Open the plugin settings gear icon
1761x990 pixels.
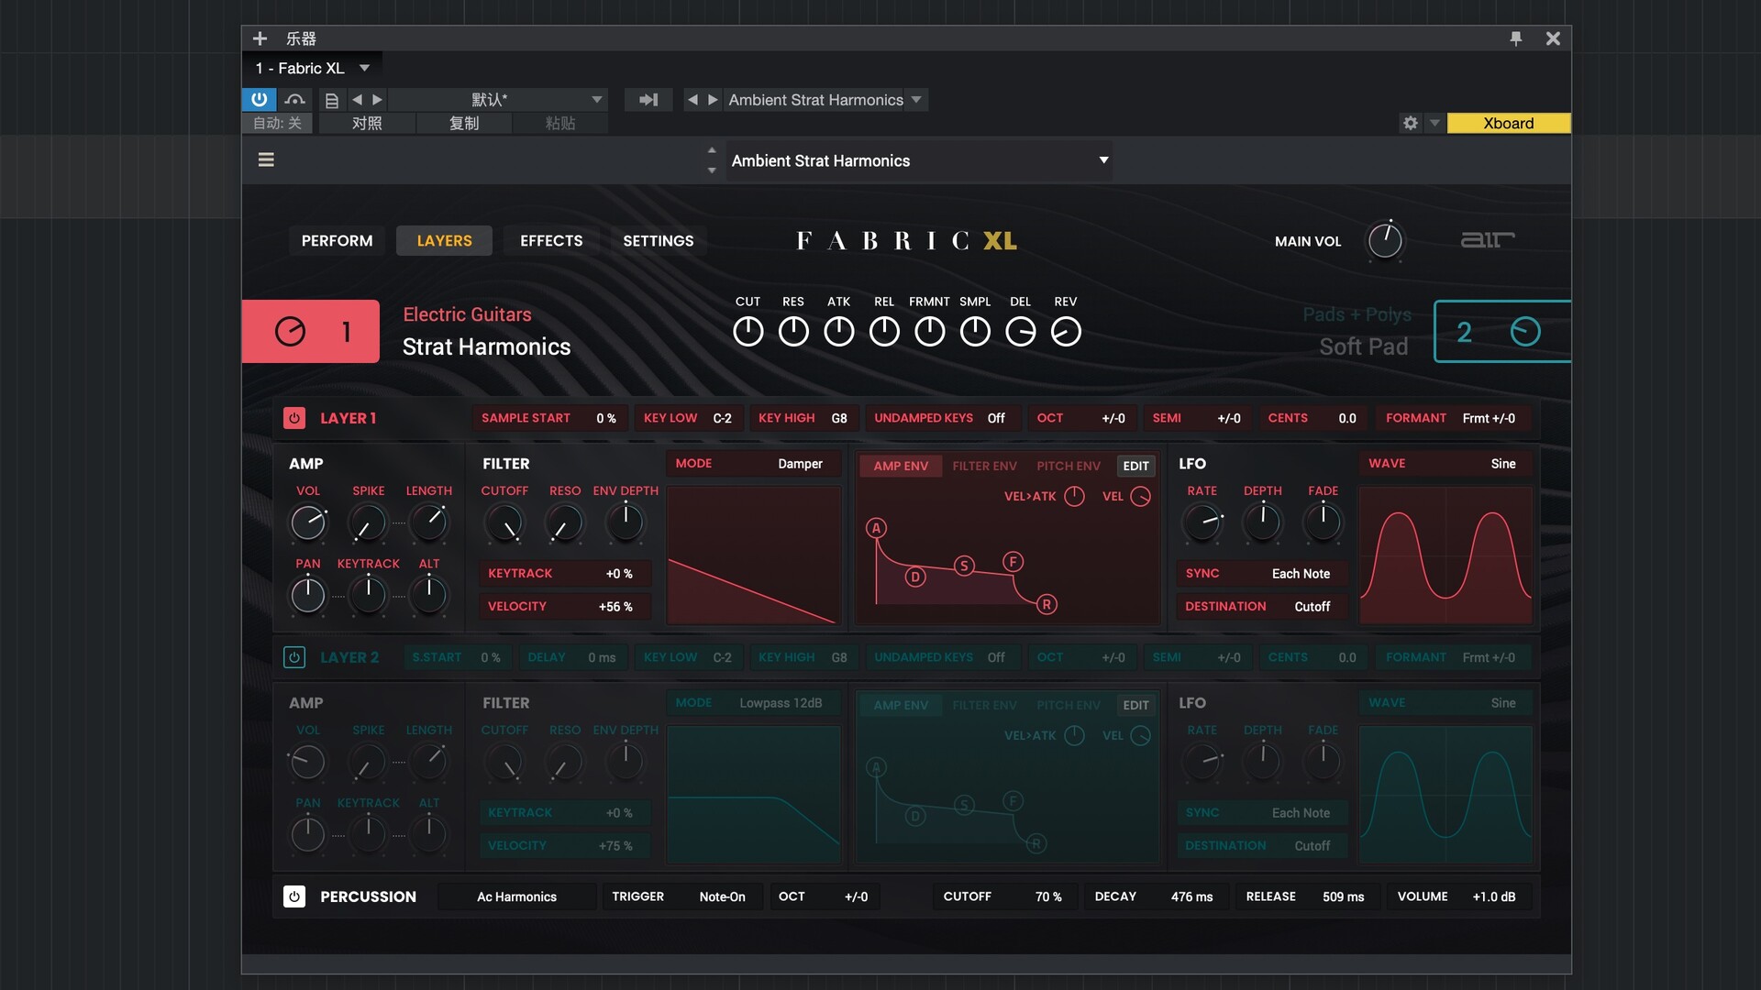click(x=1411, y=122)
